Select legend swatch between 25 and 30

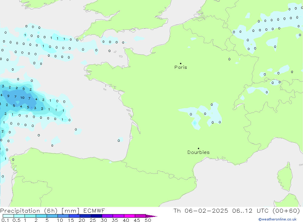click(x=96, y=216)
